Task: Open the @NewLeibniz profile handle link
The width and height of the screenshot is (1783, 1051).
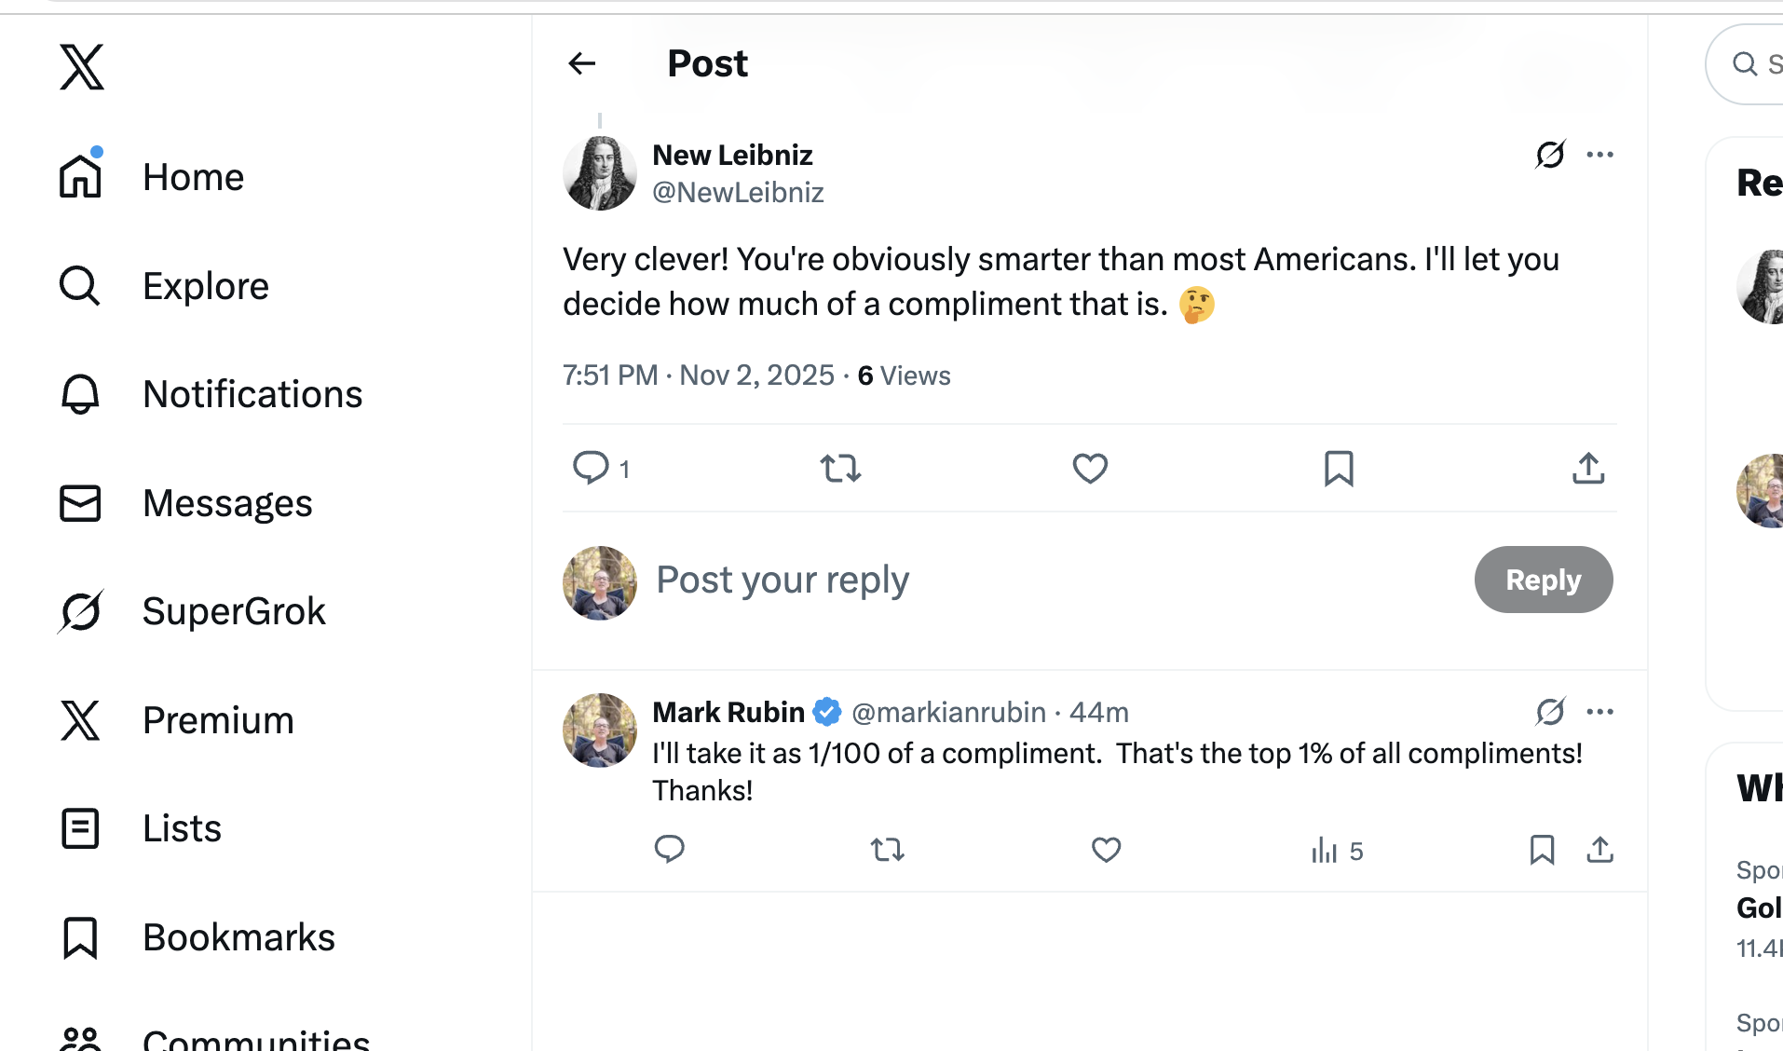Action: [x=738, y=193]
